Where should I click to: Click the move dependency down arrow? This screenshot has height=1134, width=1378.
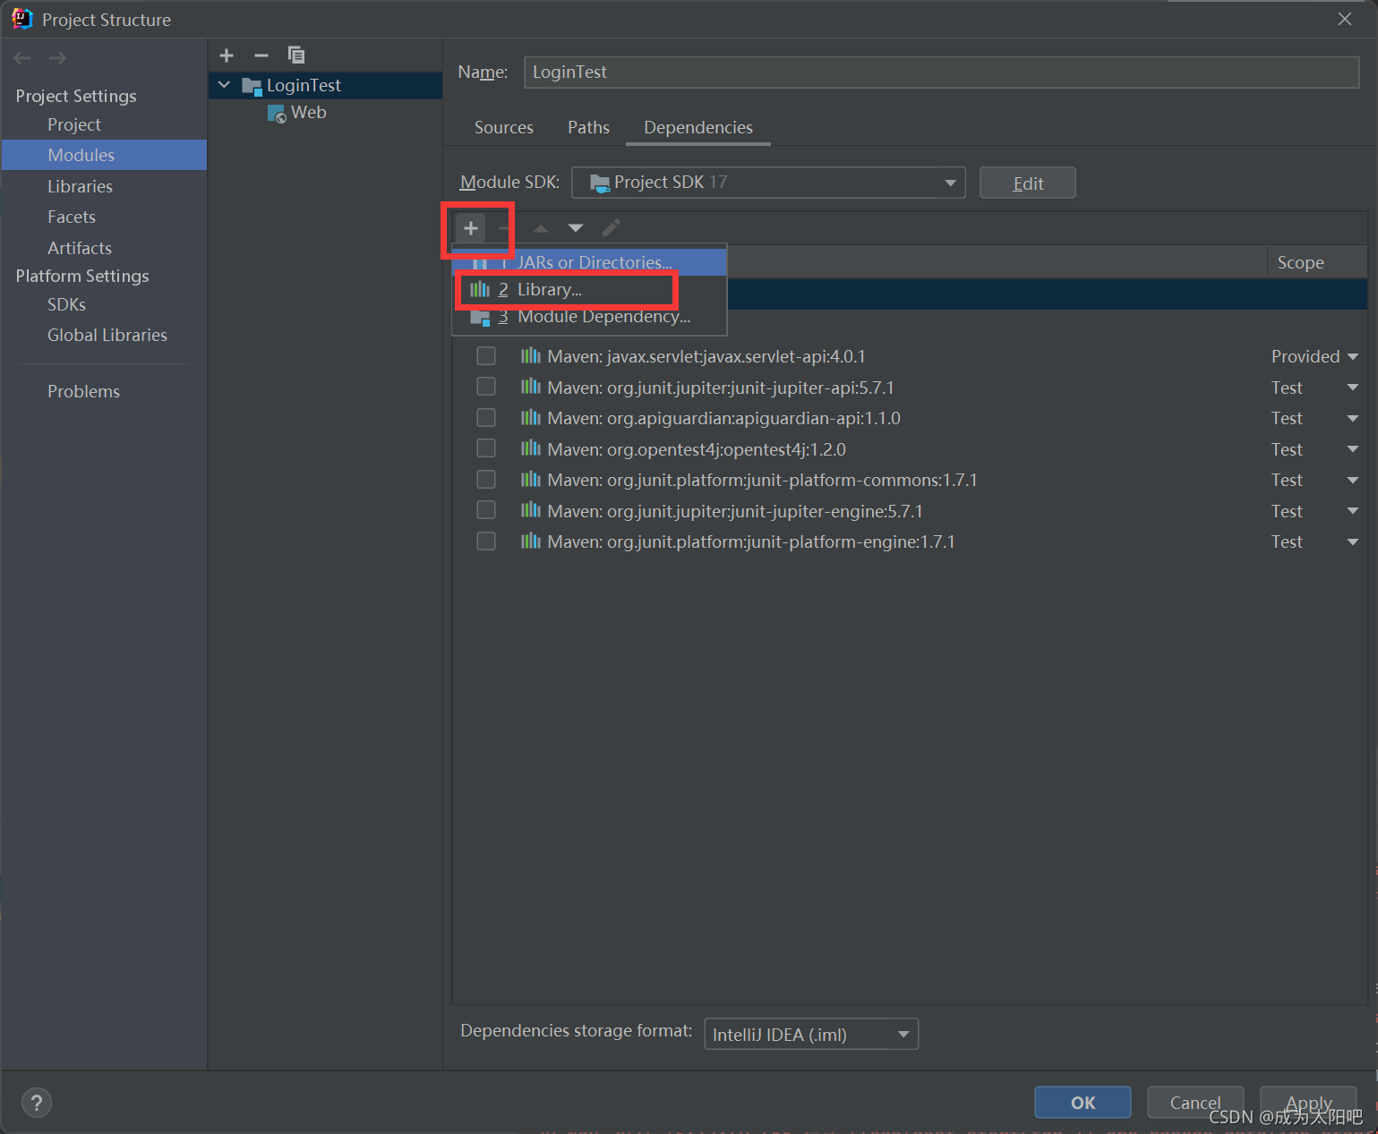(x=576, y=228)
